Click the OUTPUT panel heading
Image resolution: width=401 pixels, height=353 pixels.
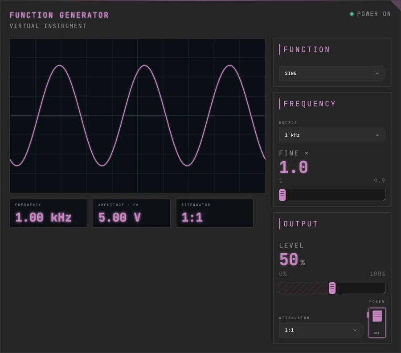[300, 224]
